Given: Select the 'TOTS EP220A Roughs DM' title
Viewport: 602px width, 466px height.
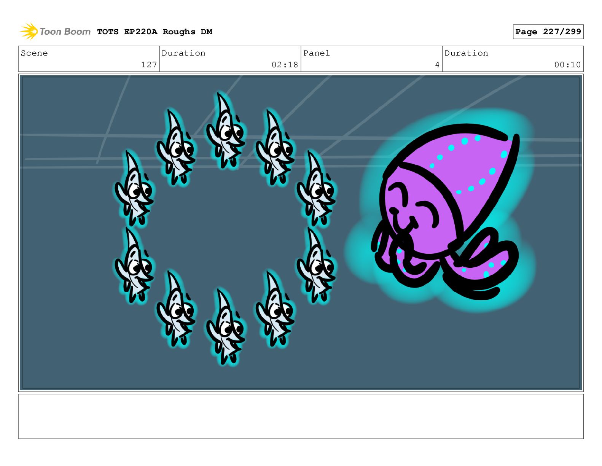Looking at the screenshot, I should click(x=154, y=32).
